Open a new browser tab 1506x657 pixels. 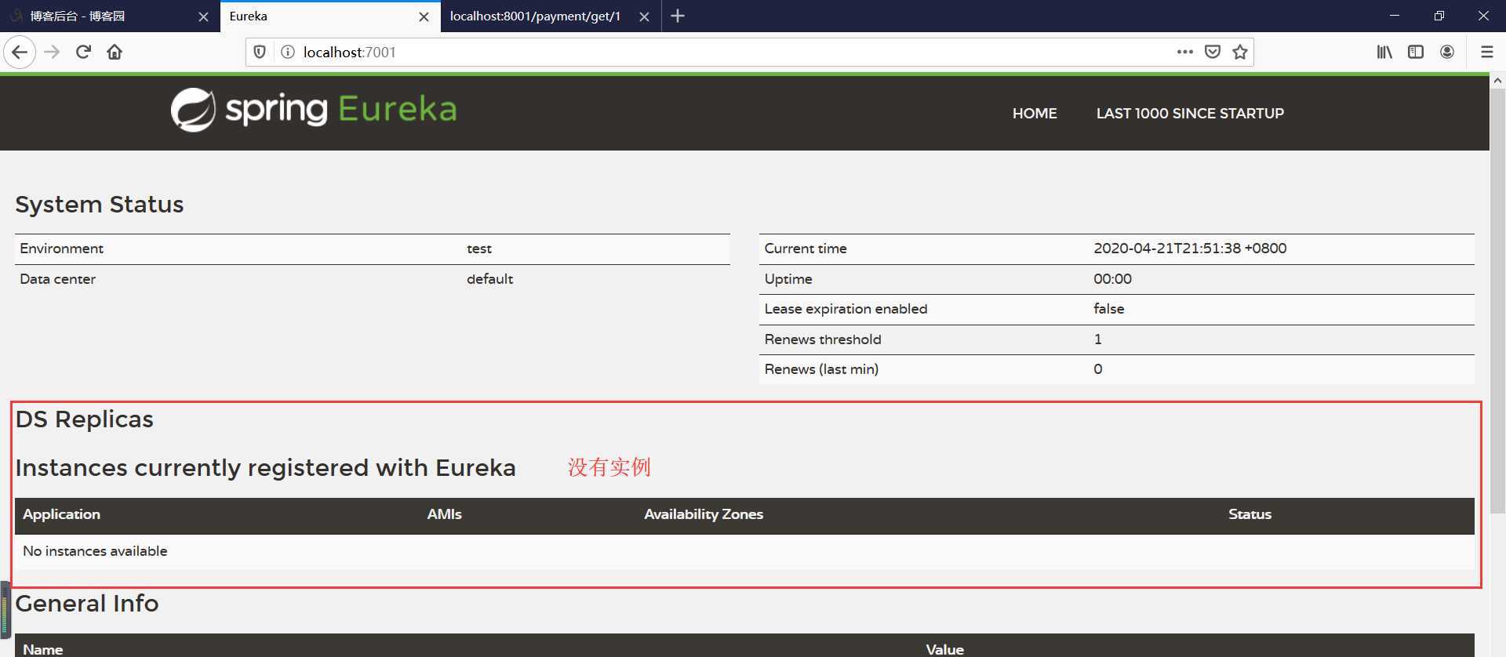[678, 16]
